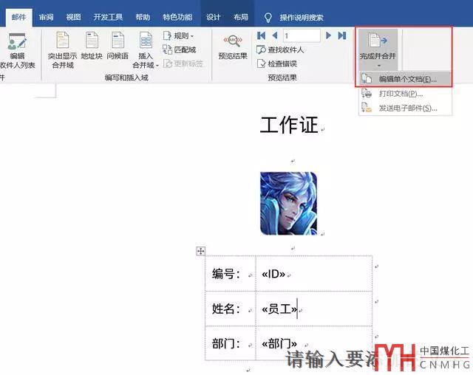Click the record number field
Image resolution: width=473 pixels, height=375 pixels.
coord(302,36)
